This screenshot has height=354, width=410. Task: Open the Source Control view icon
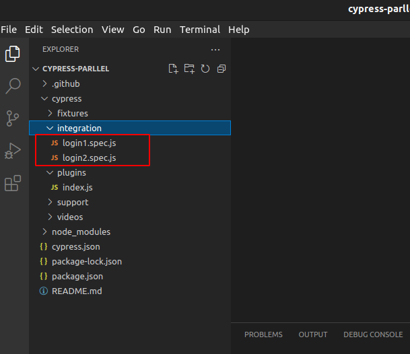pyautogui.click(x=13, y=118)
